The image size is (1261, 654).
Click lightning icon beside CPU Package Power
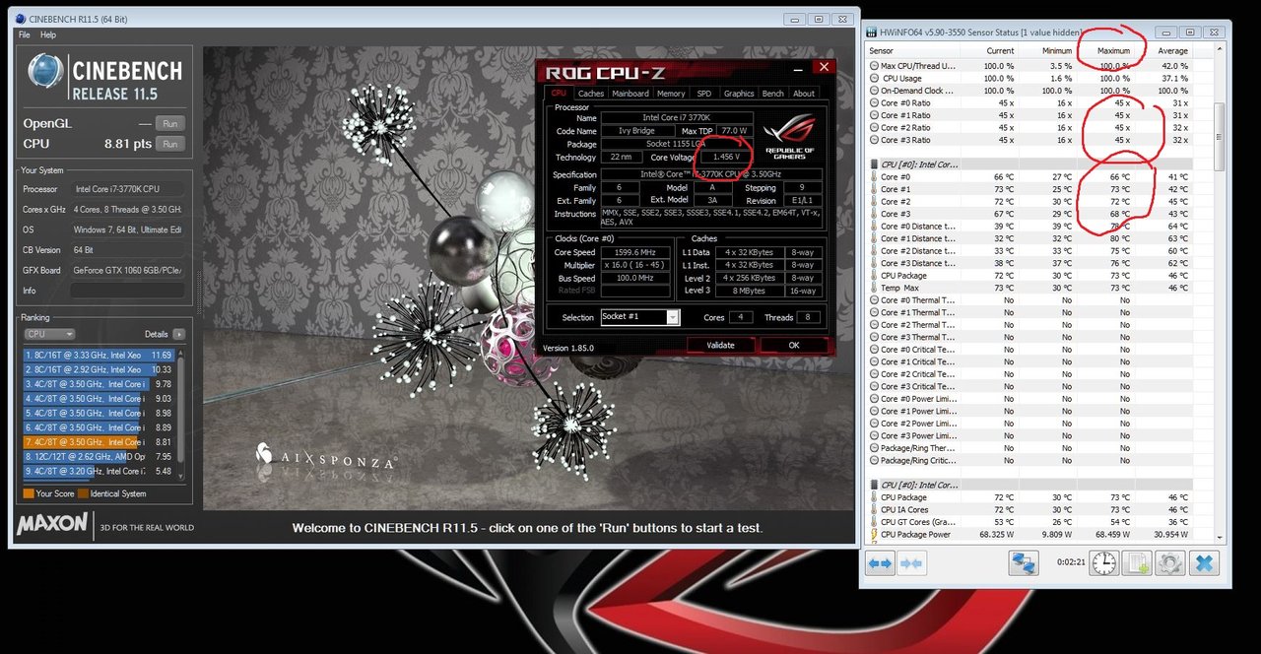(x=874, y=535)
